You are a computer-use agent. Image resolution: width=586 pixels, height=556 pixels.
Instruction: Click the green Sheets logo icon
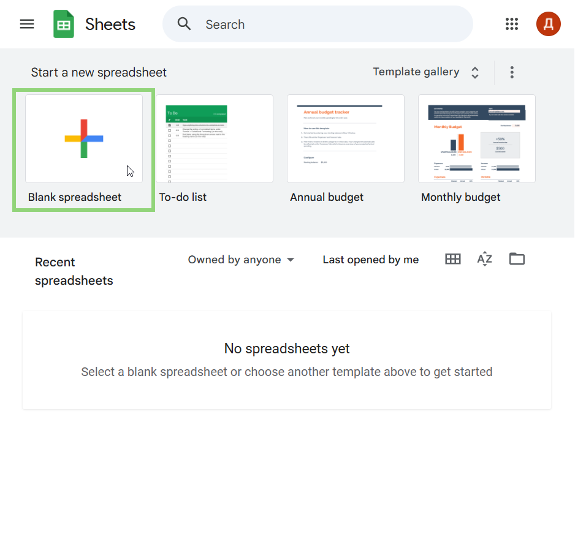pos(64,24)
